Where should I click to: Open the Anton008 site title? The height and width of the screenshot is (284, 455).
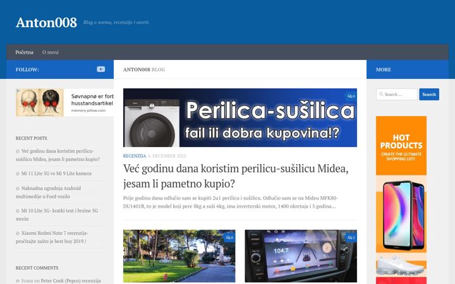46,22
